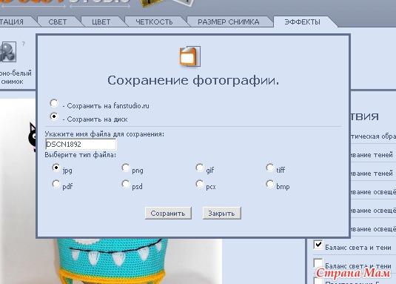
Task: Switch to the СВЕТ tab
Action: (58, 22)
